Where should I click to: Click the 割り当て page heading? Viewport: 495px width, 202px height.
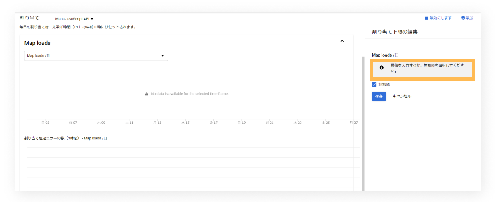pyautogui.click(x=30, y=18)
